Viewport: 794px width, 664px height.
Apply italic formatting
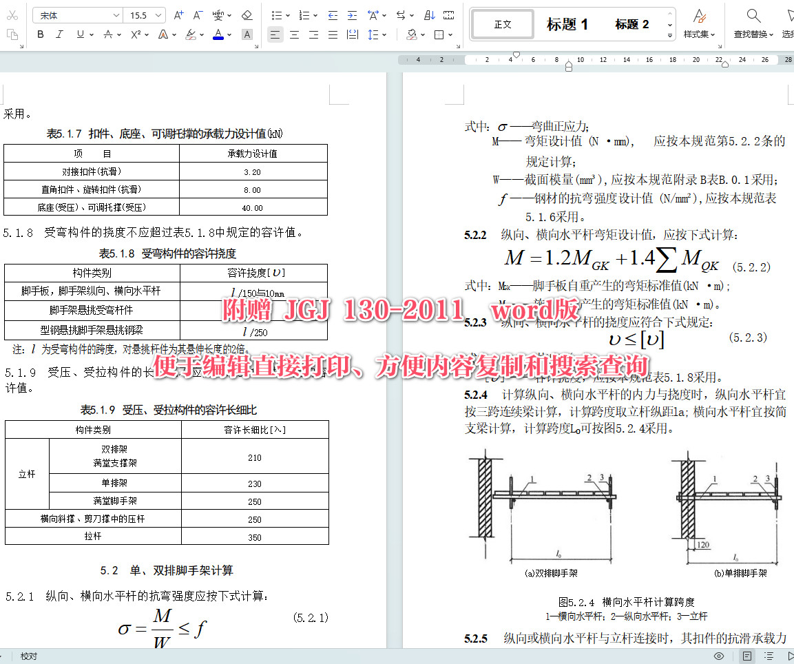58,34
